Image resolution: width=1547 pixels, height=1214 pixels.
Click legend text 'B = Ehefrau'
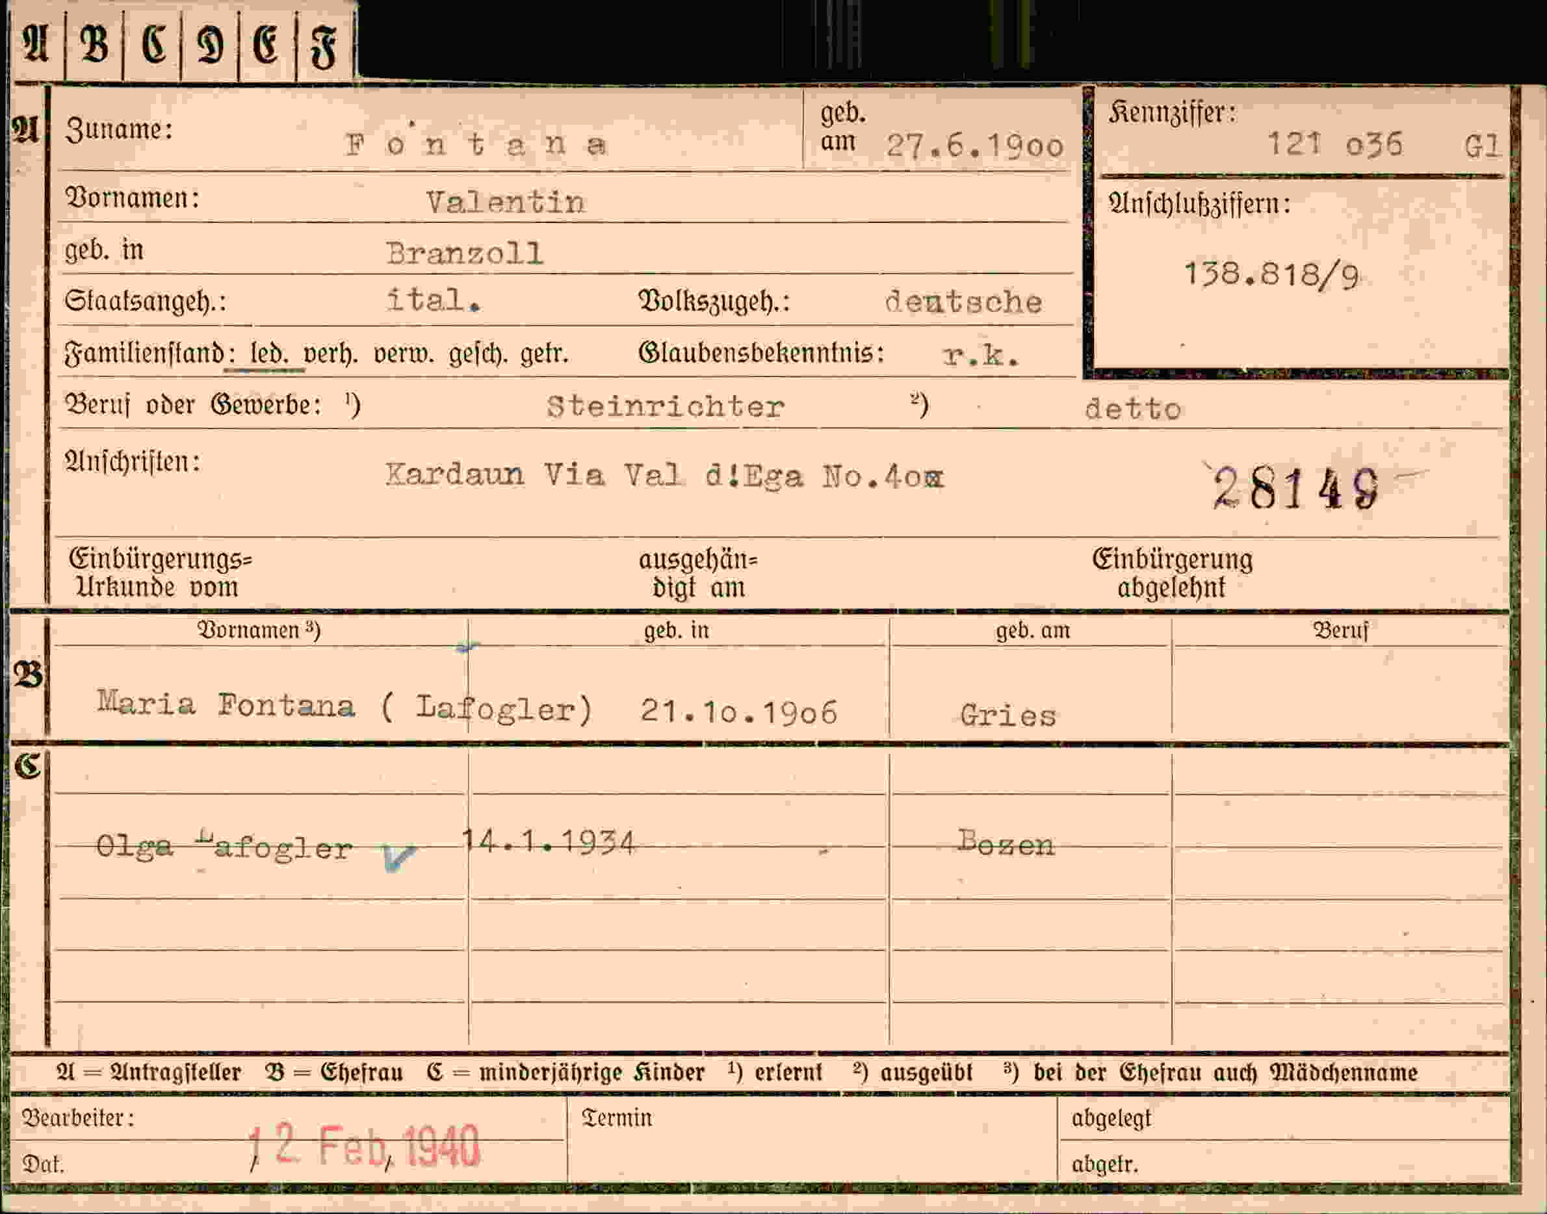334,1072
